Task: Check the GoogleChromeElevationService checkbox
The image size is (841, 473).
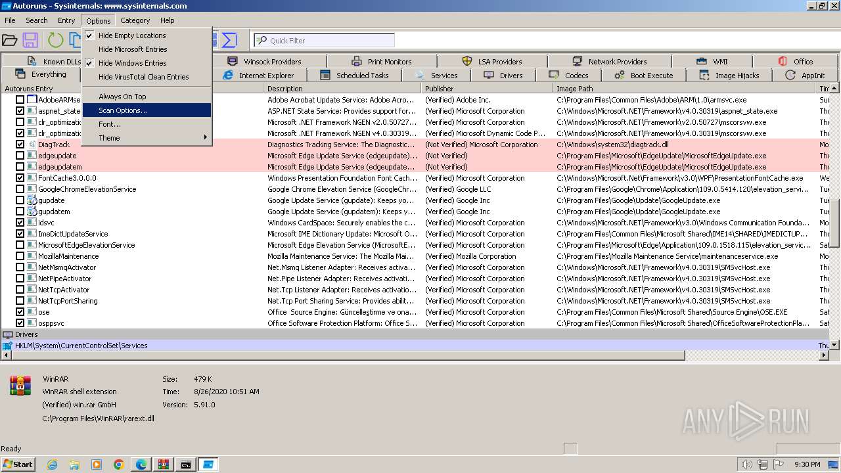Action: (20, 189)
